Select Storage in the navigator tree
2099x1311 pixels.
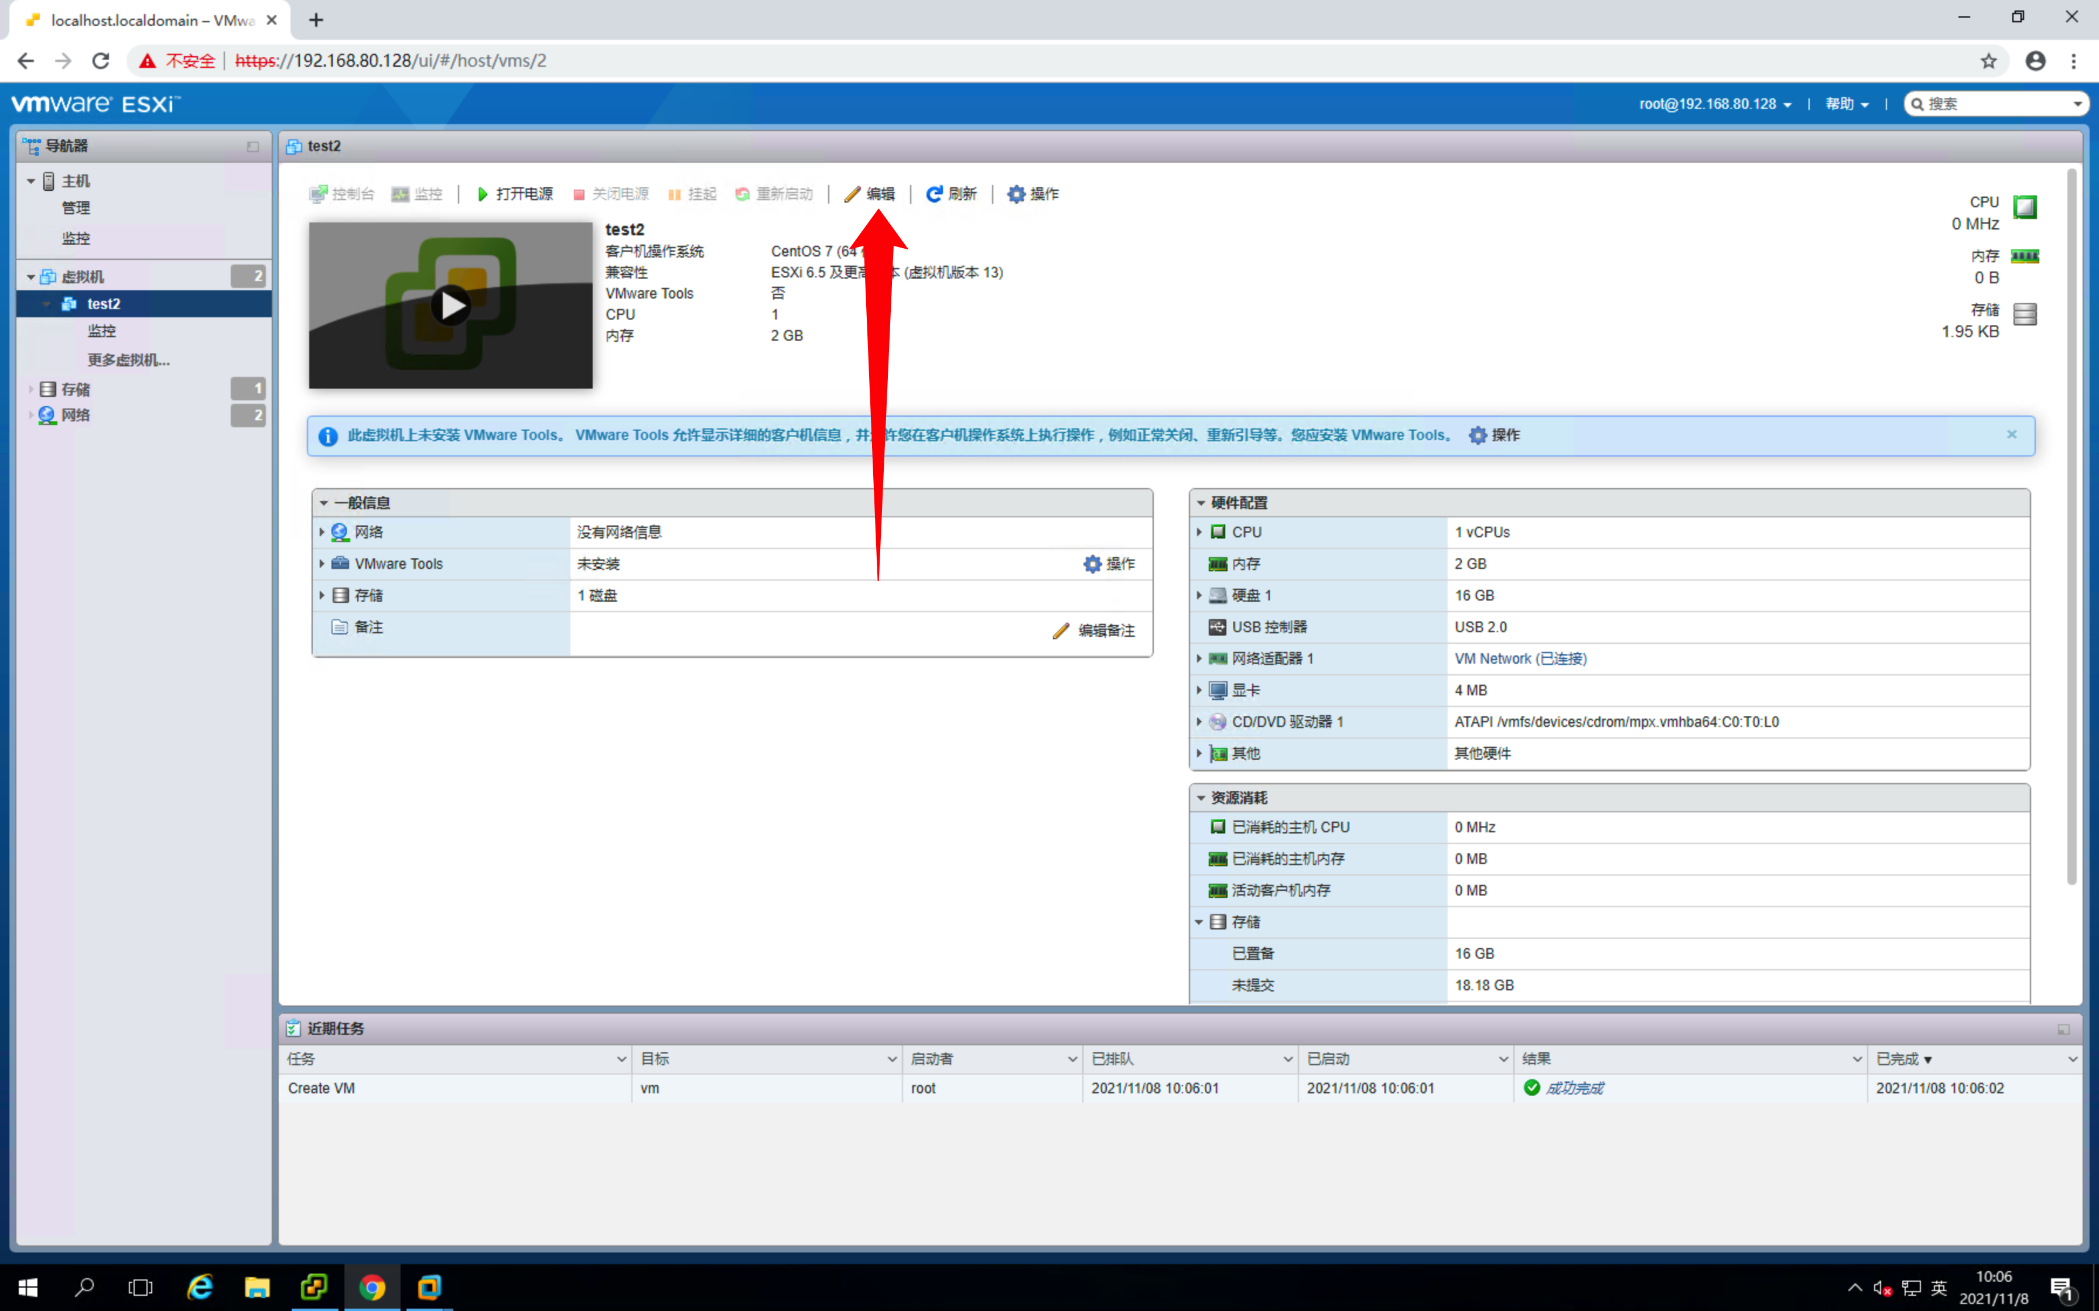pyautogui.click(x=76, y=389)
